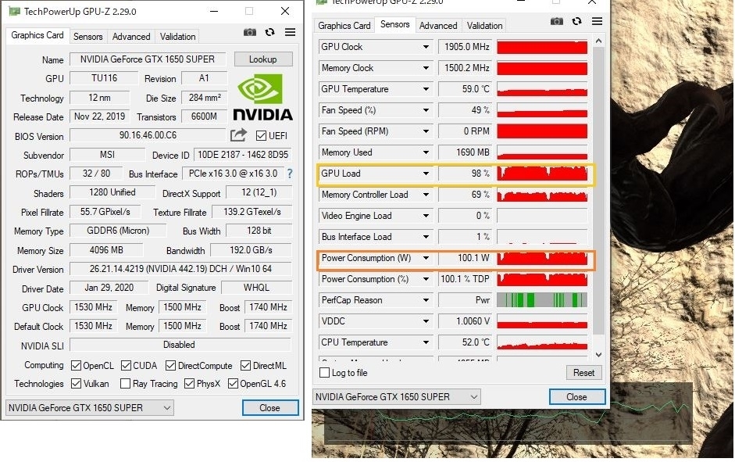Switch to Validation tab in right window
The image size is (735, 462).
pyautogui.click(x=485, y=26)
